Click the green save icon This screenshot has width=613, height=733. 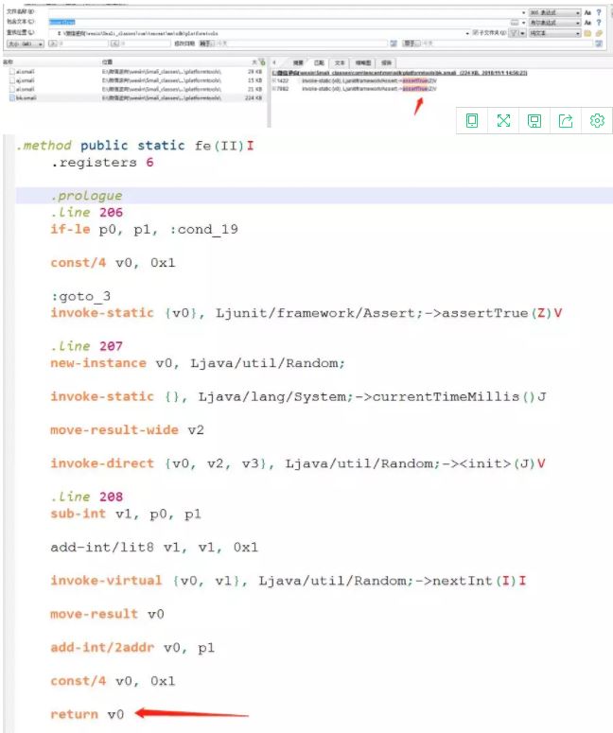coord(534,120)
